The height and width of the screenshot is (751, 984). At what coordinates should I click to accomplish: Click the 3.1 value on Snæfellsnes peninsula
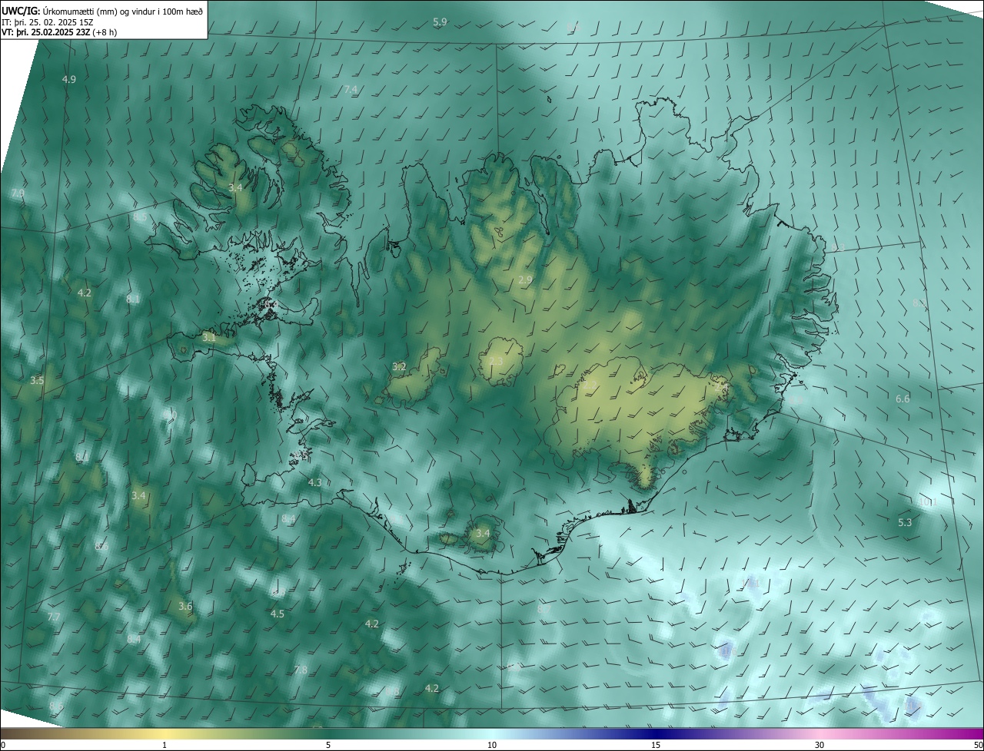pyautogui.click(x=209, y=337)
